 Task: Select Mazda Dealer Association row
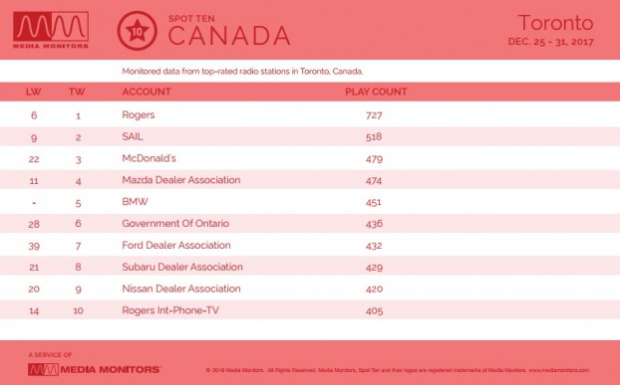point(310,180)
